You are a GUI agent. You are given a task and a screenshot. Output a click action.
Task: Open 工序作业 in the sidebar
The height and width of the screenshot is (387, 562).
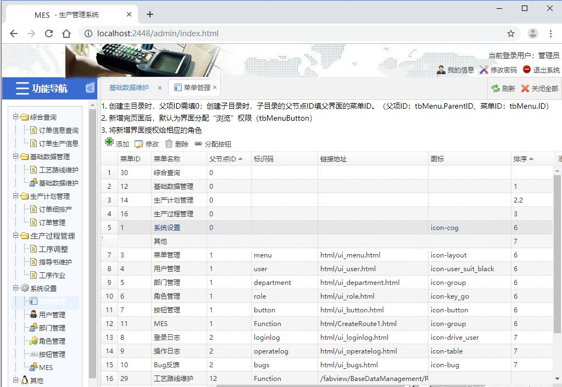(x=52, y=276)
